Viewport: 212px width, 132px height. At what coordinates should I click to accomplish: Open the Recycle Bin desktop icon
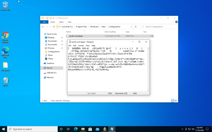5,6
